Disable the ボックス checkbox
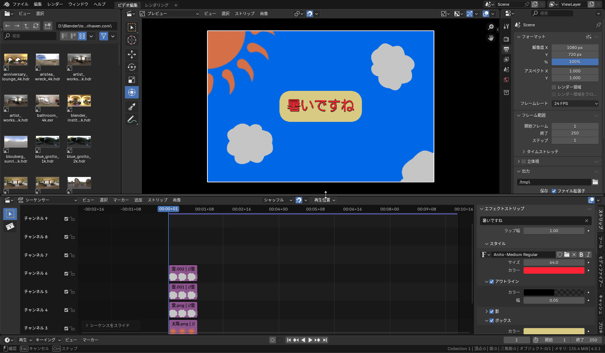Viewport: 605px width, 353px height. point(492,321)
